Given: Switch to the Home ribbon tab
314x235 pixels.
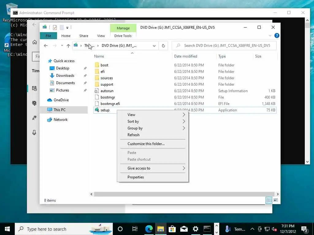Looking at the screenshot, I should point(66,36).
